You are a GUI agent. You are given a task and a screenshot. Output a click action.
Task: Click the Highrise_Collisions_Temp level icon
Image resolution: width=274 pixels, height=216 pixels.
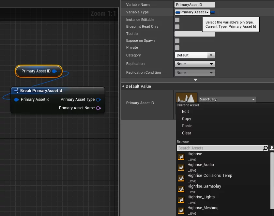[x=181, y=178]
